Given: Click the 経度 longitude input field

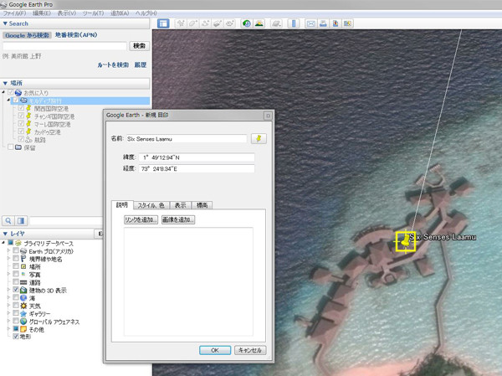Looking at the screenshot, I should [197, 168].
